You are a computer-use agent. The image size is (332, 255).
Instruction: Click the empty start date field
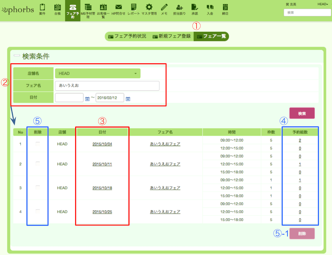[69, 98]
